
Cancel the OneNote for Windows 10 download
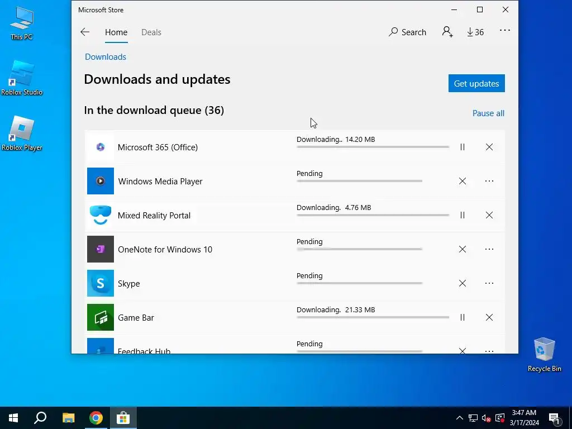coord(462,249)
